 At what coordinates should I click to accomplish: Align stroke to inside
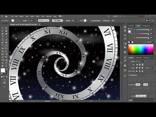(140, 71)
